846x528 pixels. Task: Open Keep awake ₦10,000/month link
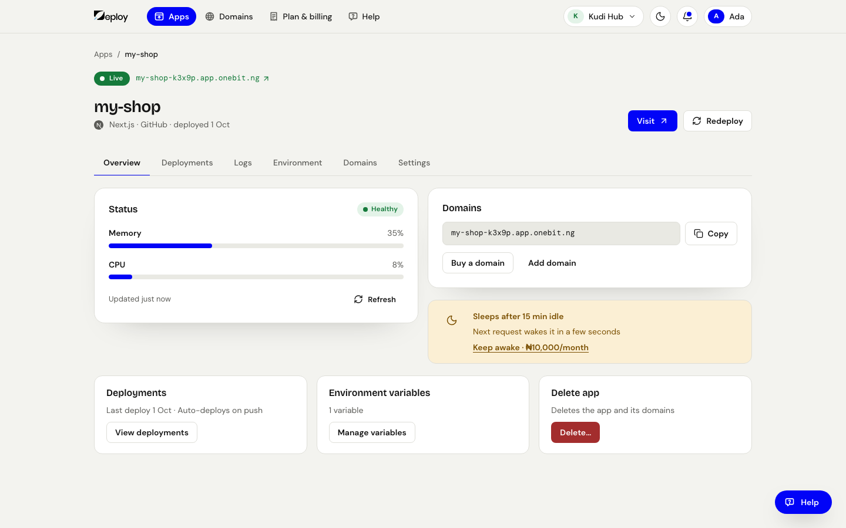point(531,347)
